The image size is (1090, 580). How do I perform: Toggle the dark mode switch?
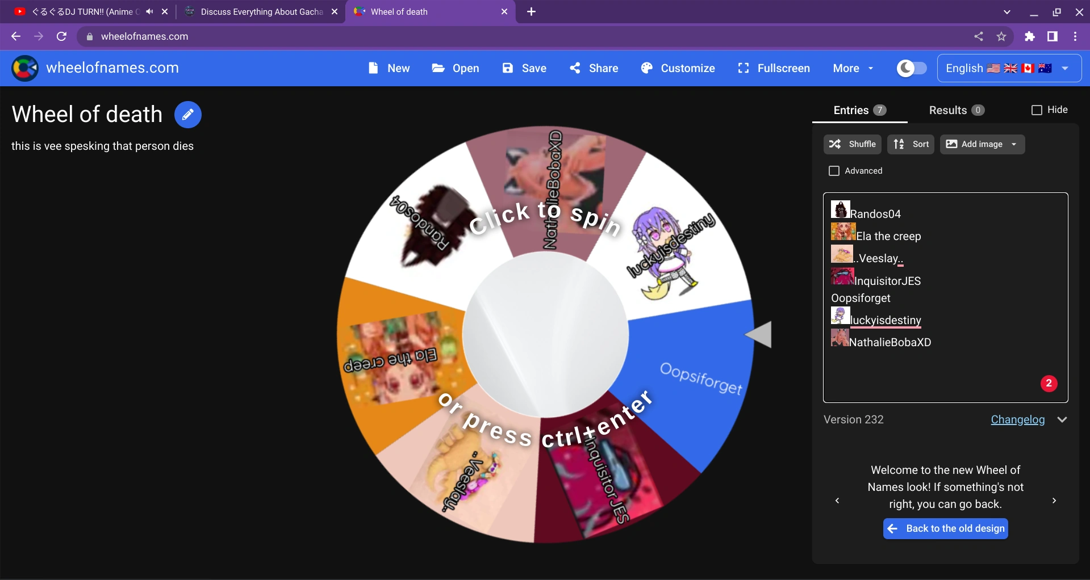[x=911, y=68]
